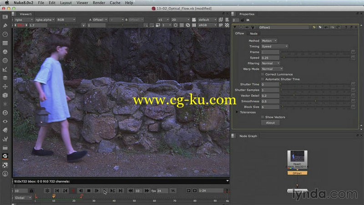Screen dimensions: 364x205
Task: Enable the Show Vectors checkbox
Action: (263, 117)
